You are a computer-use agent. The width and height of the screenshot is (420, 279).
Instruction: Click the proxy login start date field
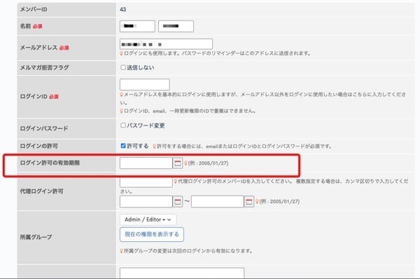[x=146, y=201]
